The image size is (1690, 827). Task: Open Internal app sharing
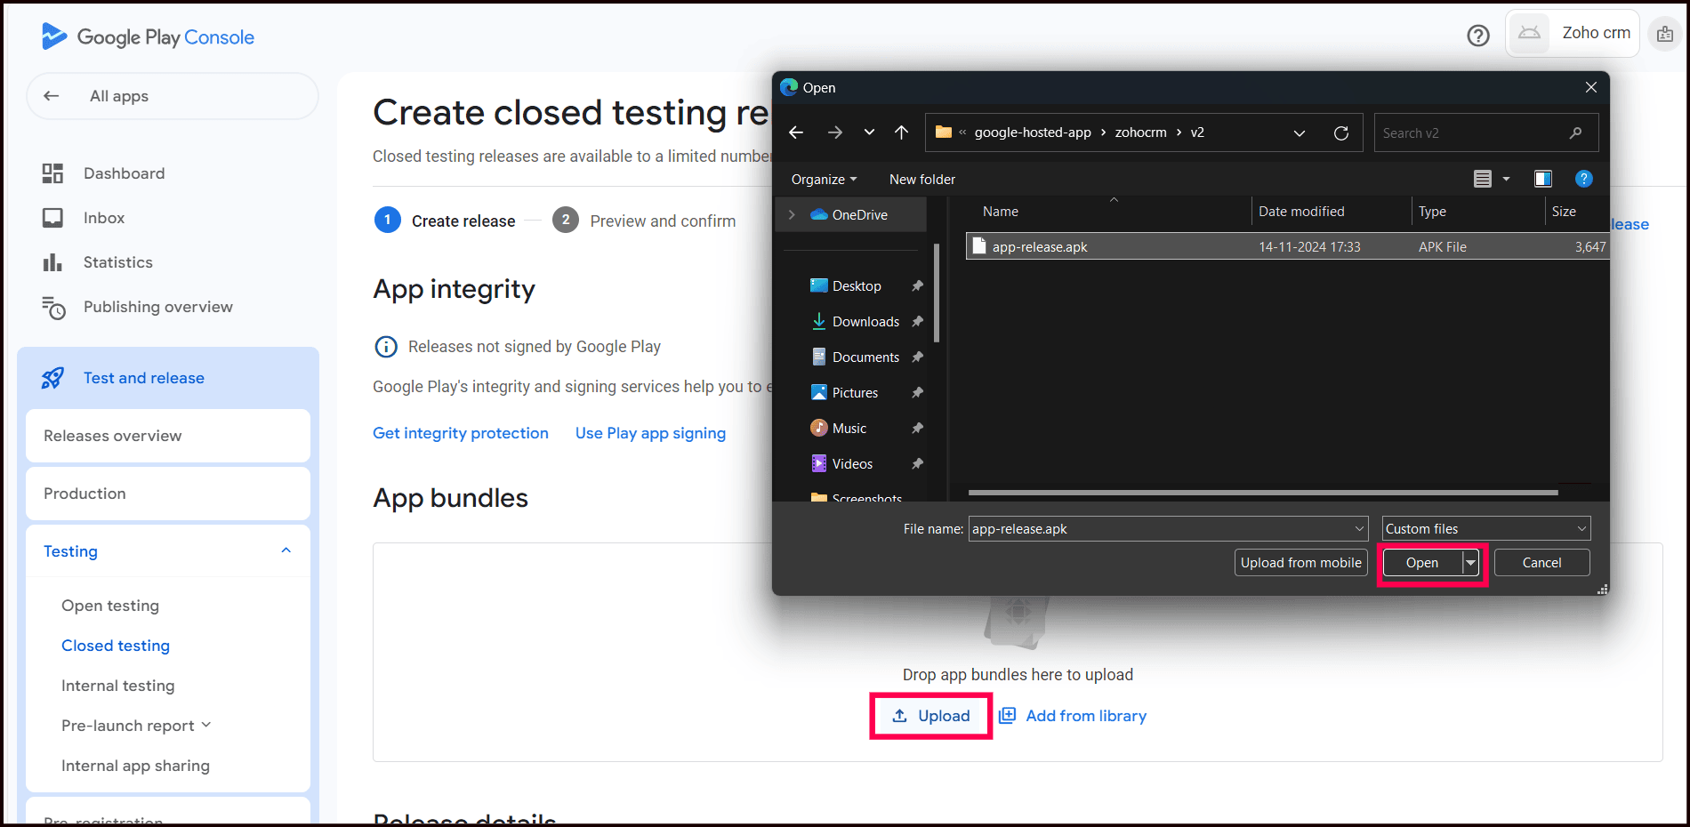(x=135, y=766)
